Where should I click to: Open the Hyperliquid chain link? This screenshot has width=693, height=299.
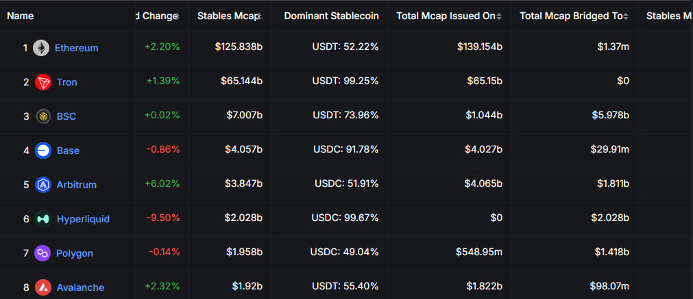[83, 219]
